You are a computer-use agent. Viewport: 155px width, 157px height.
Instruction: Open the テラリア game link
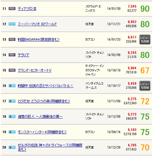pos(24,55)
